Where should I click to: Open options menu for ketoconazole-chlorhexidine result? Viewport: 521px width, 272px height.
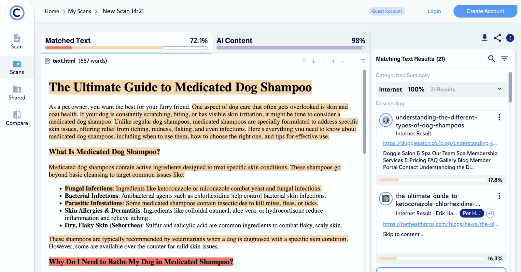tap(499, 196)
